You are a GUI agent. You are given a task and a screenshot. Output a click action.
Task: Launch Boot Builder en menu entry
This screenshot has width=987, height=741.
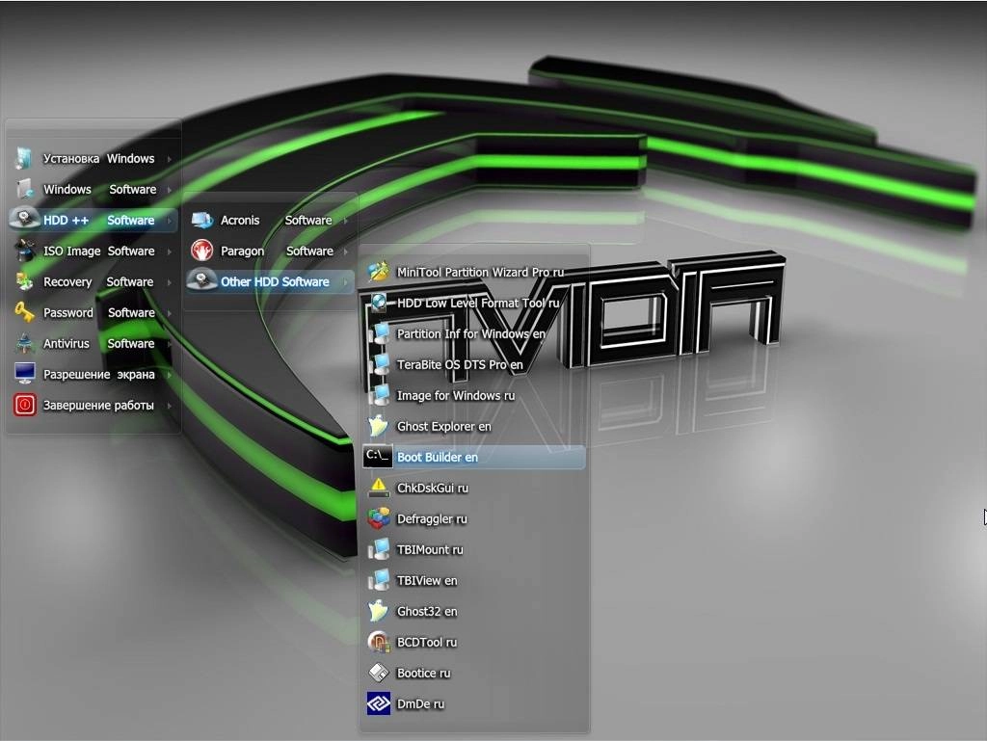tap(474, 457)
